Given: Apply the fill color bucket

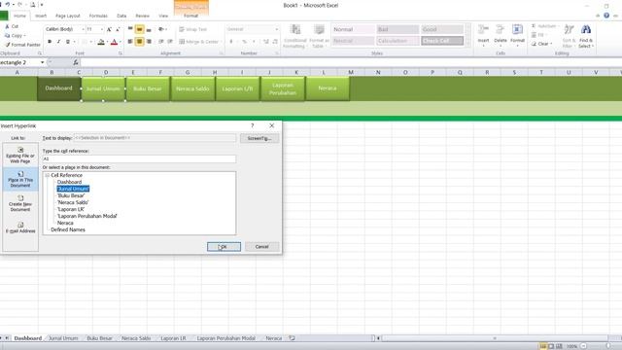Looking at the screenshot, I should coord(101,42).
